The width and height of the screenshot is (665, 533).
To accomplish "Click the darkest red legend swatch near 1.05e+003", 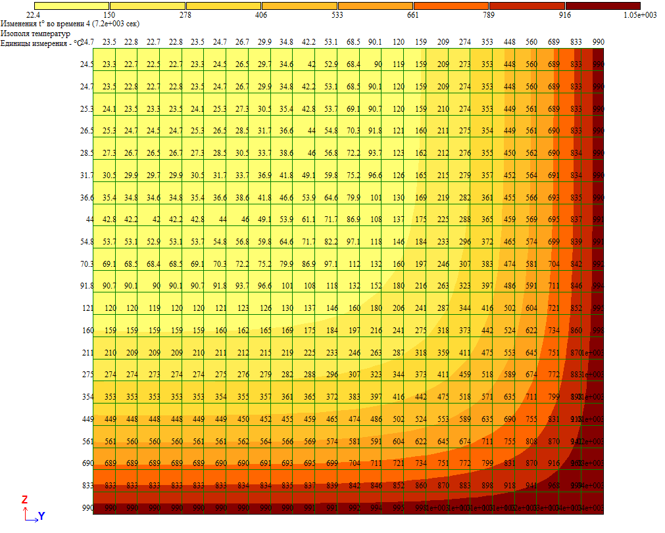I will (x=603, y=5).
